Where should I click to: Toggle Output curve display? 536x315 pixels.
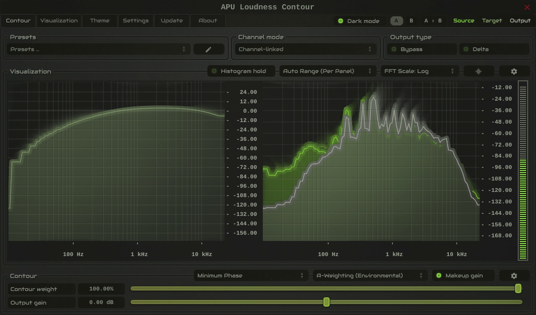pos(520,21)
